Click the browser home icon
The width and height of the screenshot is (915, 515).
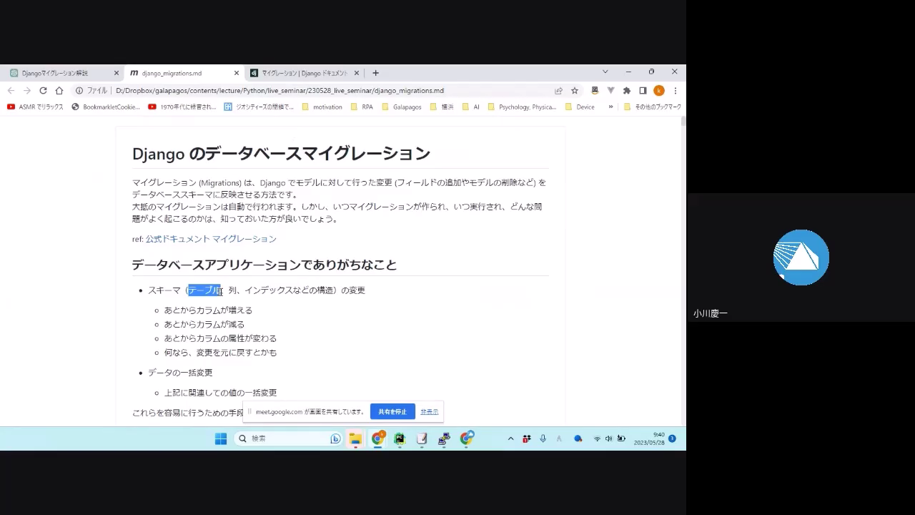click(59, 91)
